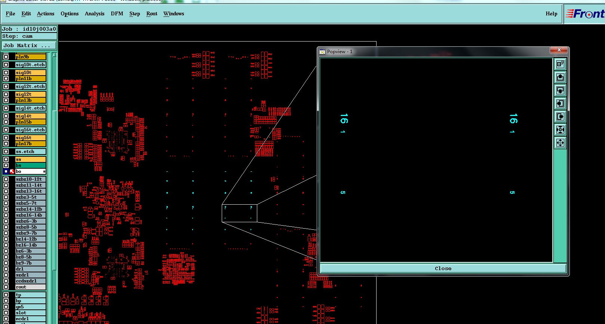The height and width of the screenshot is (324, 605).
Task: Click the popview window-select icon at top
Action: point(560,64)
